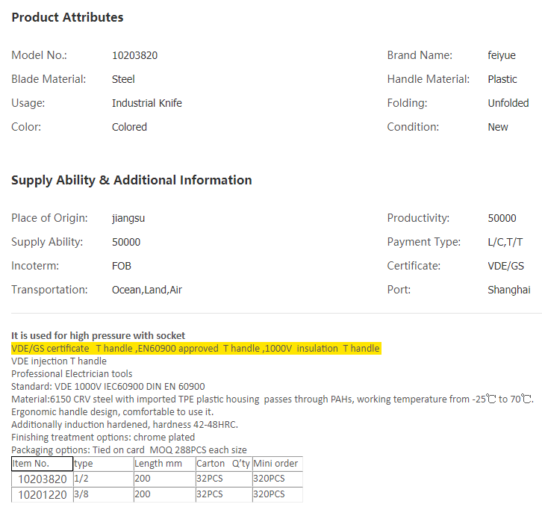The image size is (542, 507).
Task: Click the yellow highlighted VDE/GS certificate line
Action: point(196,349)
